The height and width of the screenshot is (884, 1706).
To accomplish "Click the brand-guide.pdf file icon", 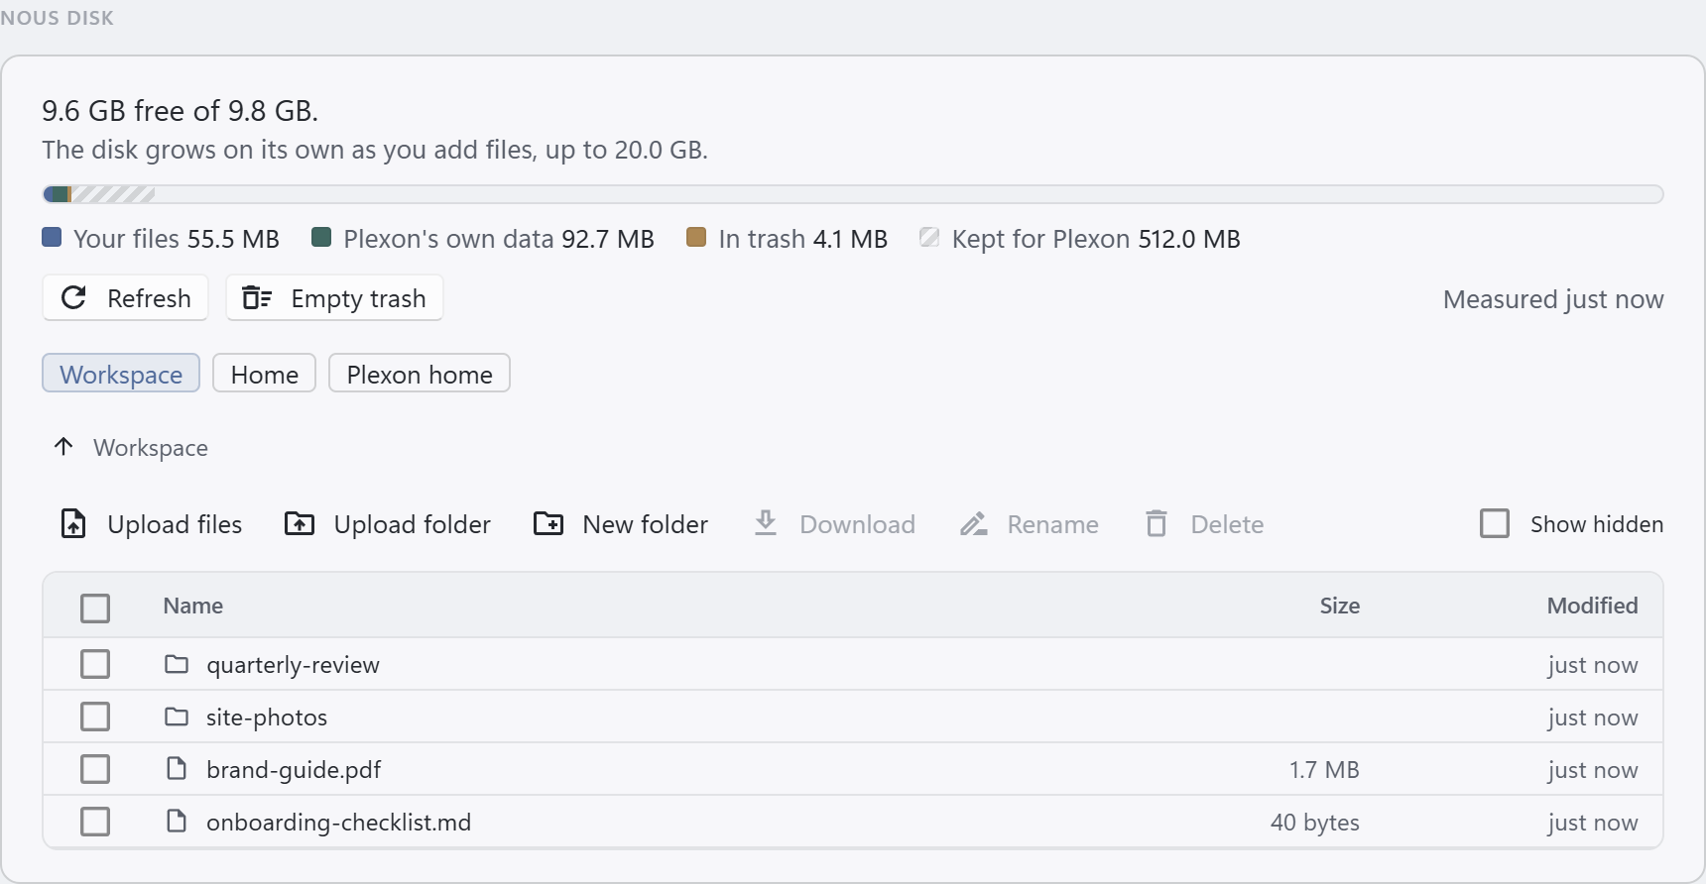I will (177, 769).
